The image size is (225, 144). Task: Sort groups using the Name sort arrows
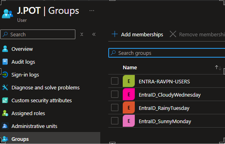click(x=218, y=67)
